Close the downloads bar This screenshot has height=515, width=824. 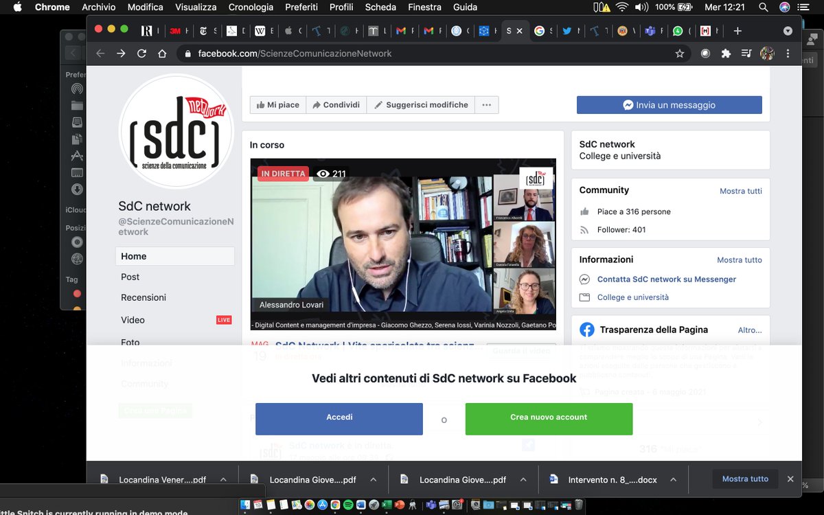(790, 479)
